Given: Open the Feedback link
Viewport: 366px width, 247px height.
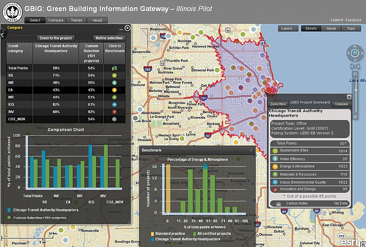Looking at the screenshot, I should tap(353, 20).
